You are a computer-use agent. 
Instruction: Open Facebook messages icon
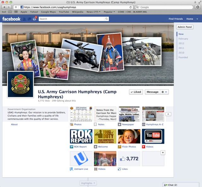click(x=29, y=19)
